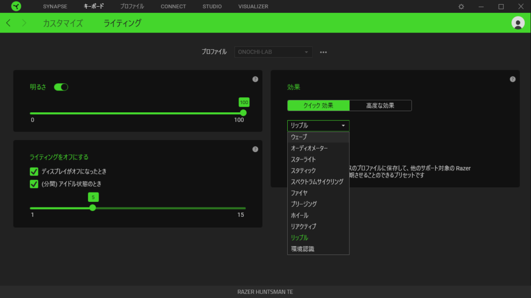Image resolution: width=531 pixels, height=298 pixels.
Task: Select スタティック effect option
Action: (x=318, y=171)
